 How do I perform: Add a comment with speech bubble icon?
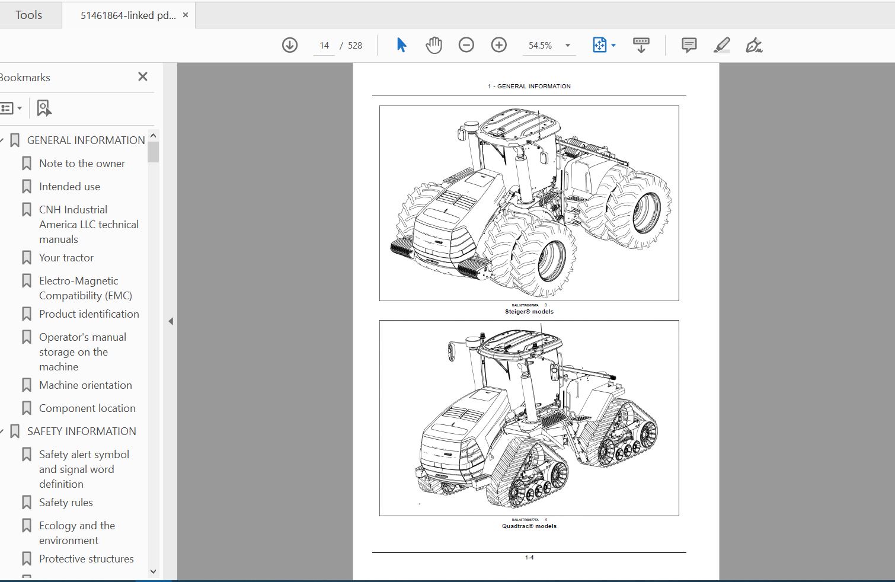[689, 45]
